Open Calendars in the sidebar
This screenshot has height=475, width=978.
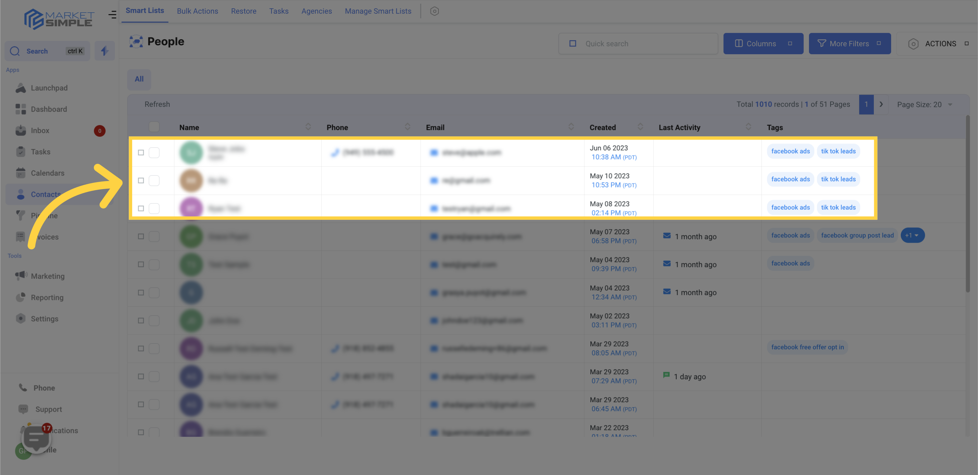pyautogui.click(x=48, y=173)
